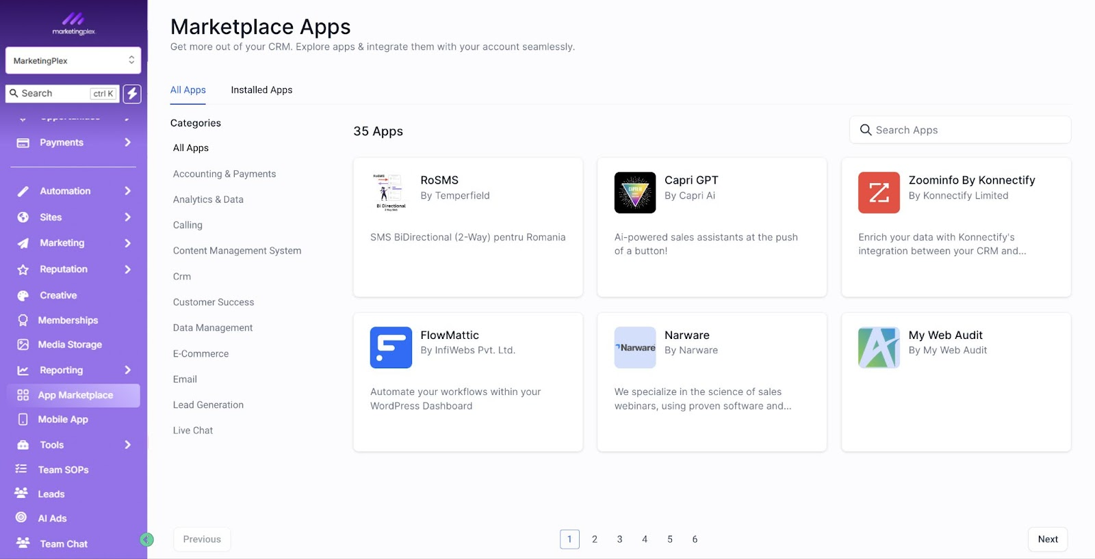This screenshot has width=1095, height=559.
Task: Expand the Tools submenu chevron
Action: (x=127, y=445)
